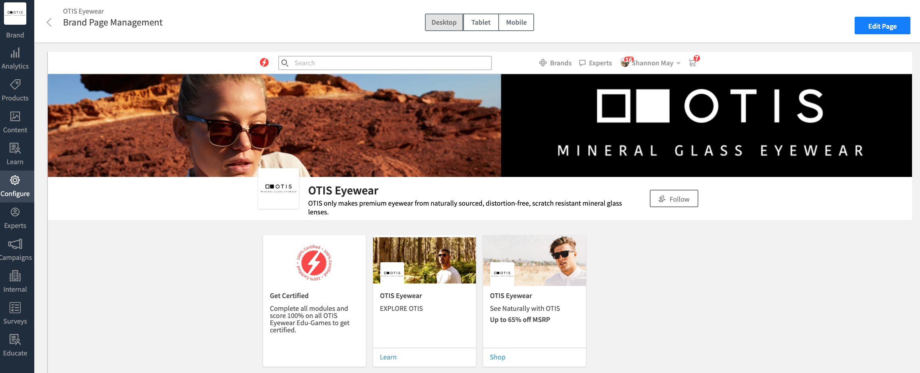Screen dimensions: 920x373
Task: Open the beach See Naturally card image
Action: click(x=535, y=260)
